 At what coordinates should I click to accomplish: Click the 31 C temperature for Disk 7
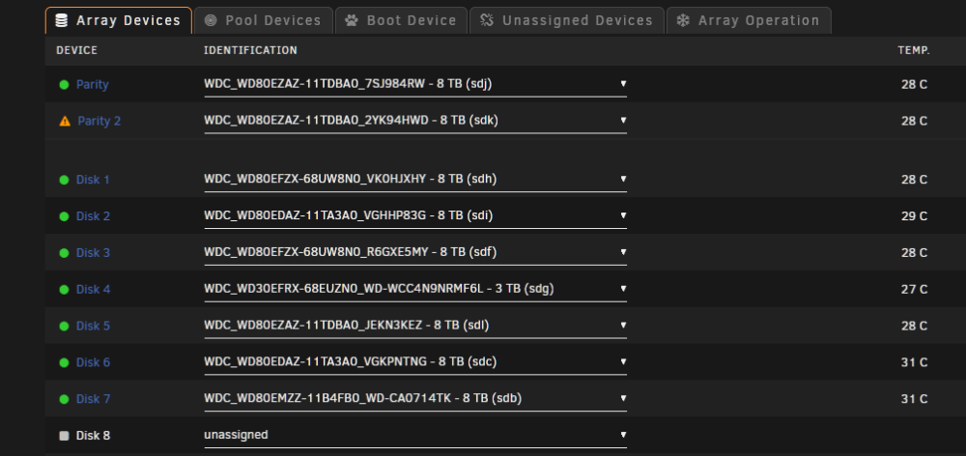(914, 399)
